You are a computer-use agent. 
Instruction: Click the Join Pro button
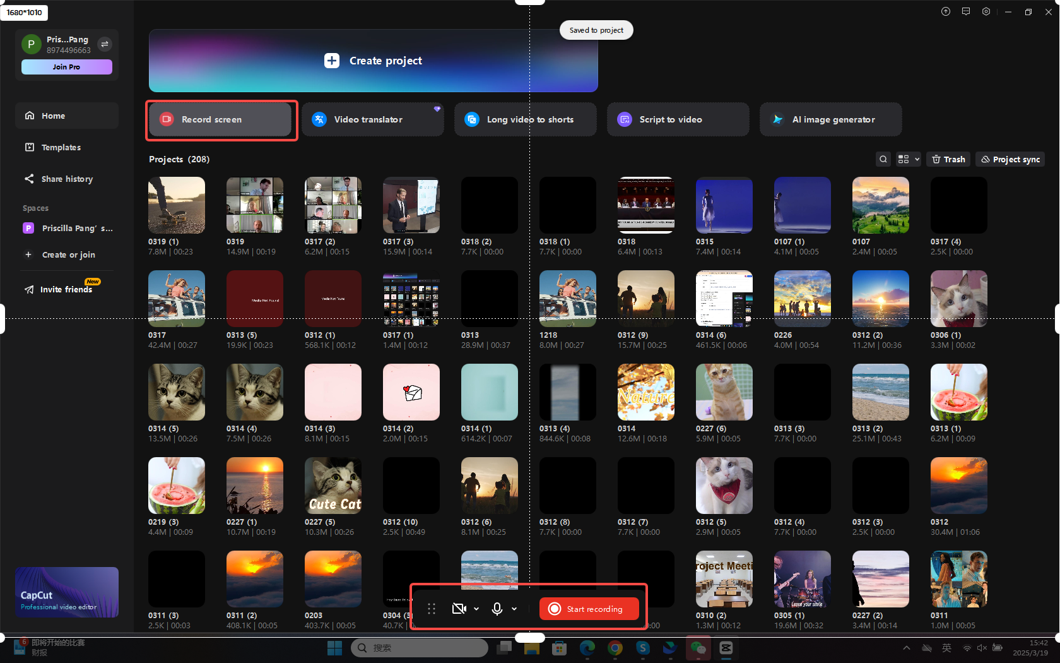(x=66, y=66)
